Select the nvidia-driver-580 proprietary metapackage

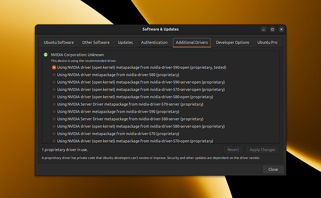click(54, 75)
